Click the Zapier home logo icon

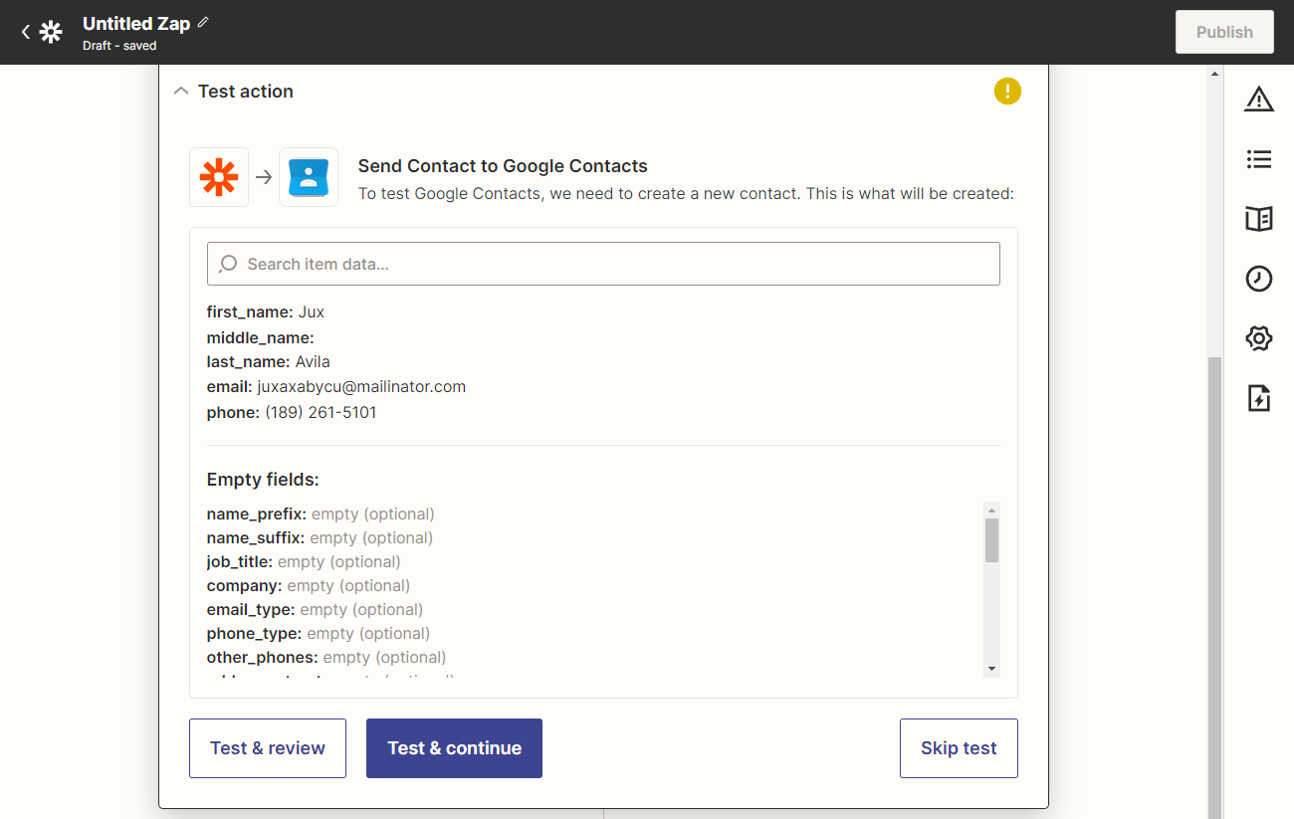[x=51, y=32]
